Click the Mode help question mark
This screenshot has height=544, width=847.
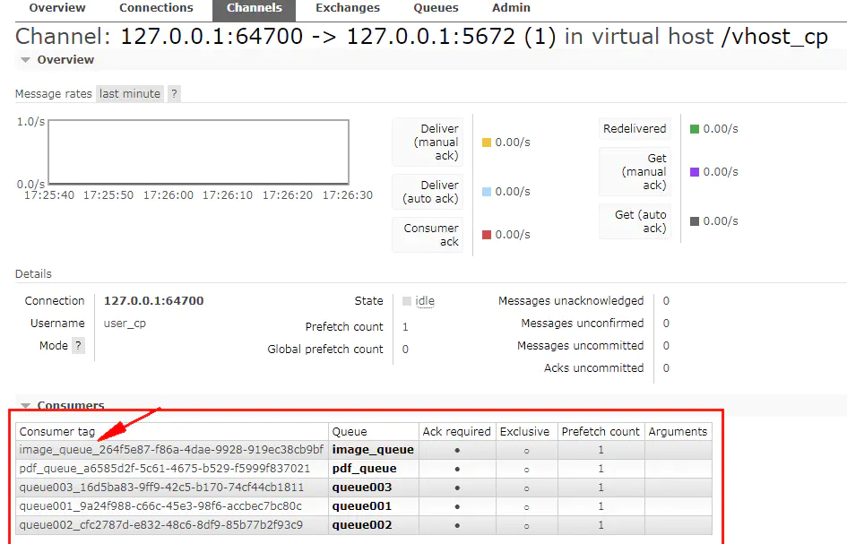tap(78, 345)
